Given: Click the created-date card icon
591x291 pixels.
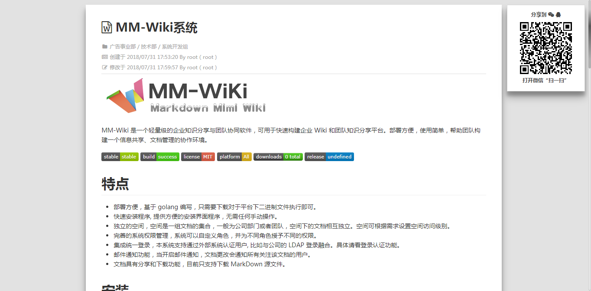Looking at the screenshot, I should (104, 57).
